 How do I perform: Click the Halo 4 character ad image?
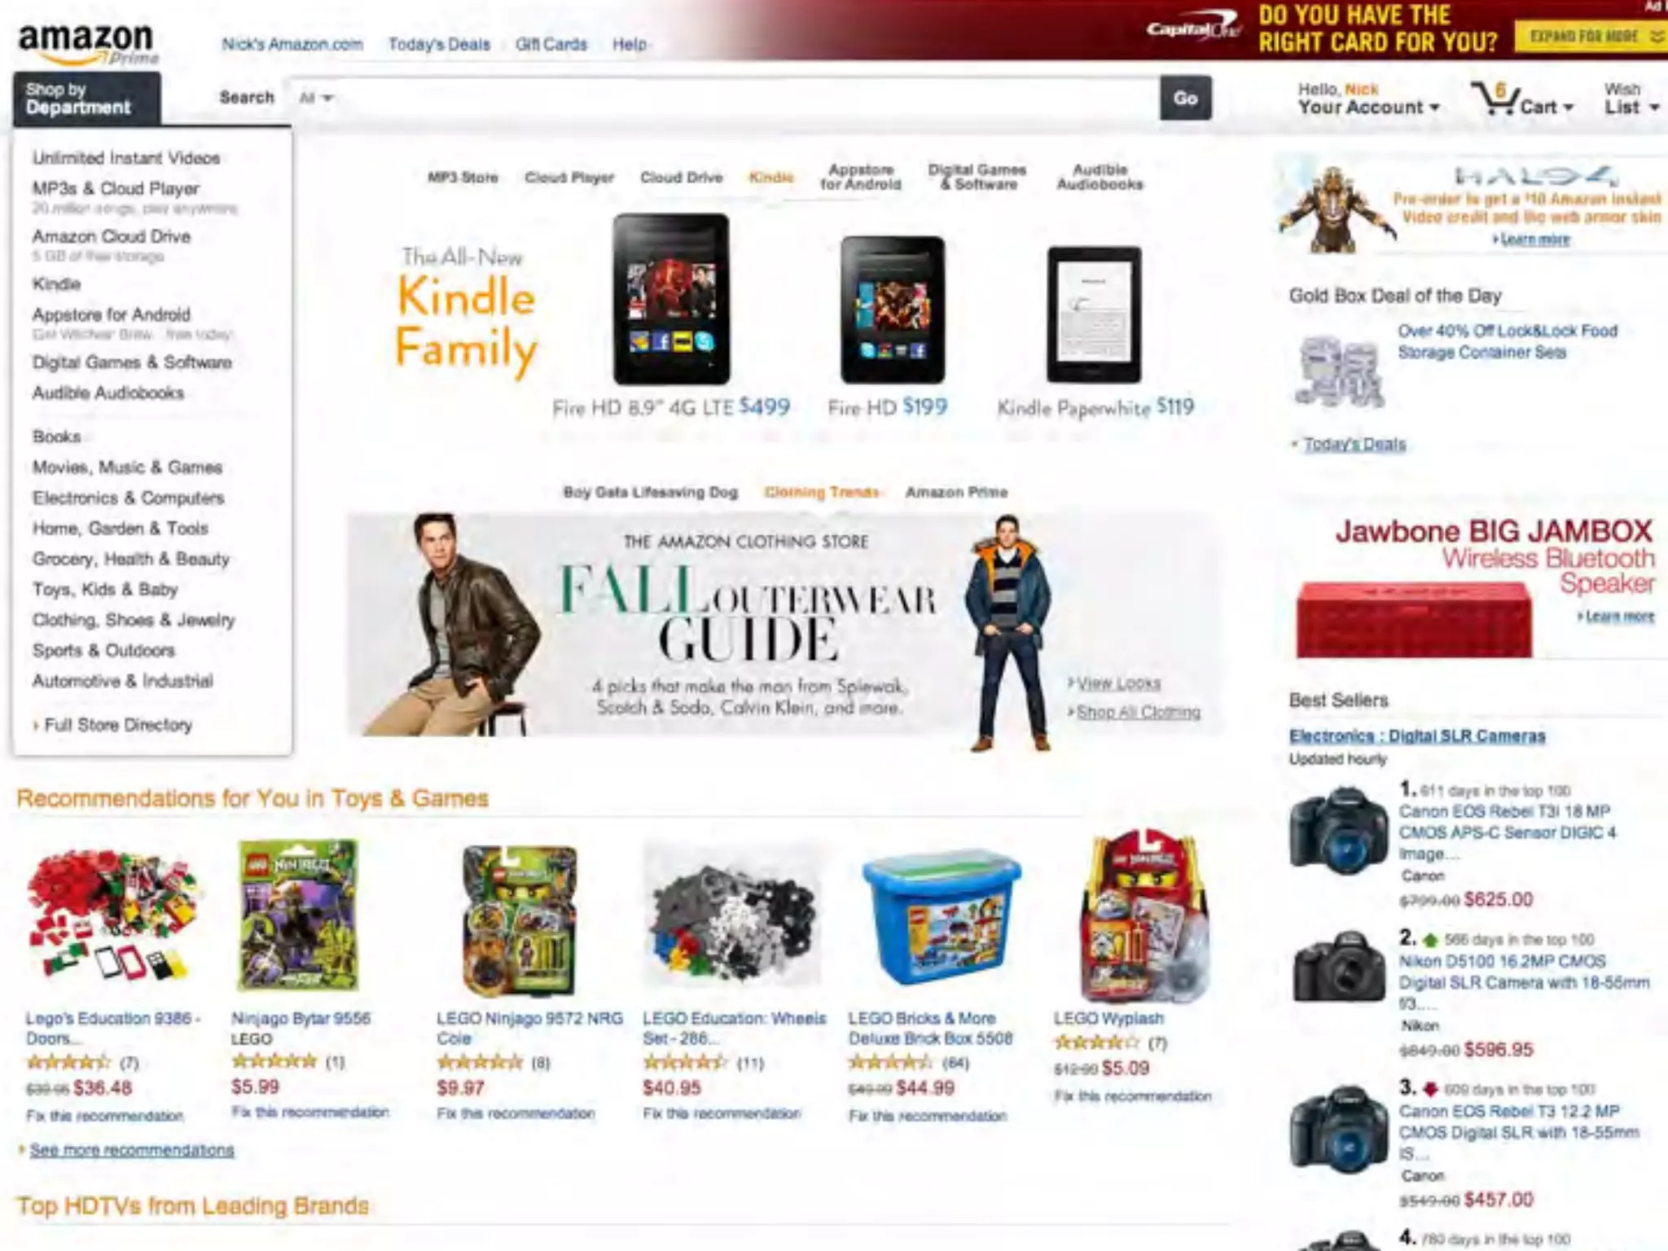click(x=1334, y=208)
